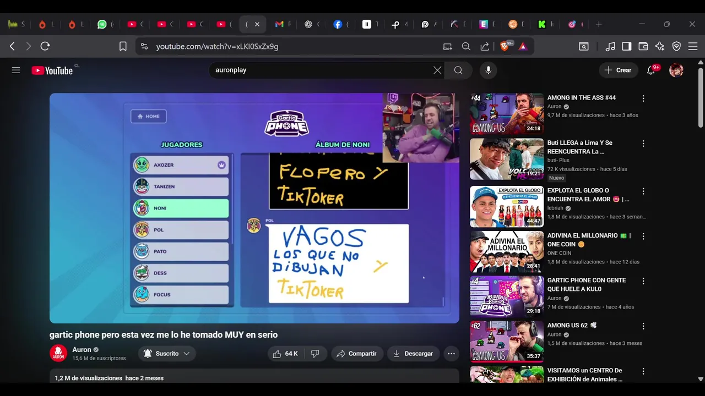
Task: Open menu for 'EXPLOTA EL GLOBO' video
Action: pos(643,191)
